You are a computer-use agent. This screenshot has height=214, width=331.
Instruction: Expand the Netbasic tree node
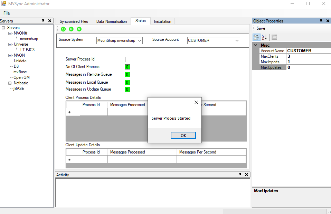[10, 83]
